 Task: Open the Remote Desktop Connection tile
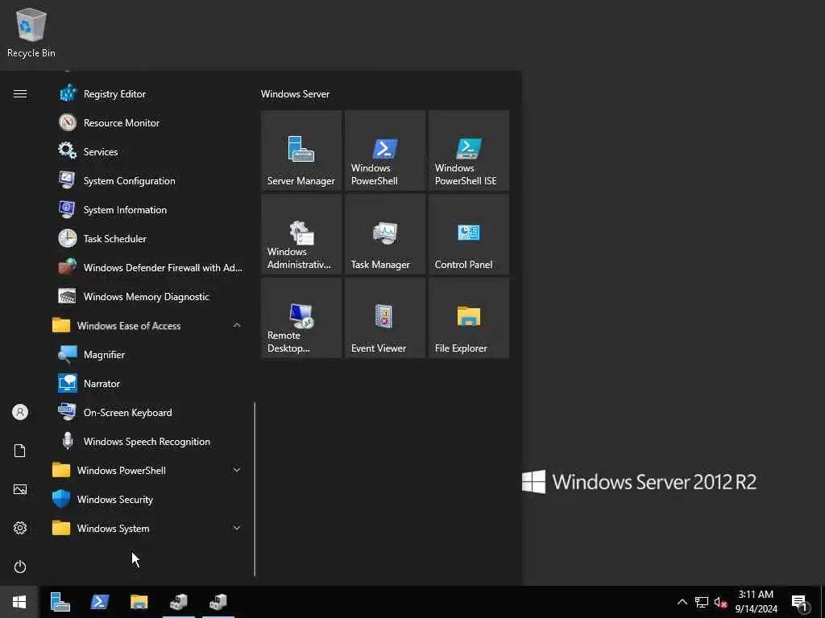tap(301, 318)
